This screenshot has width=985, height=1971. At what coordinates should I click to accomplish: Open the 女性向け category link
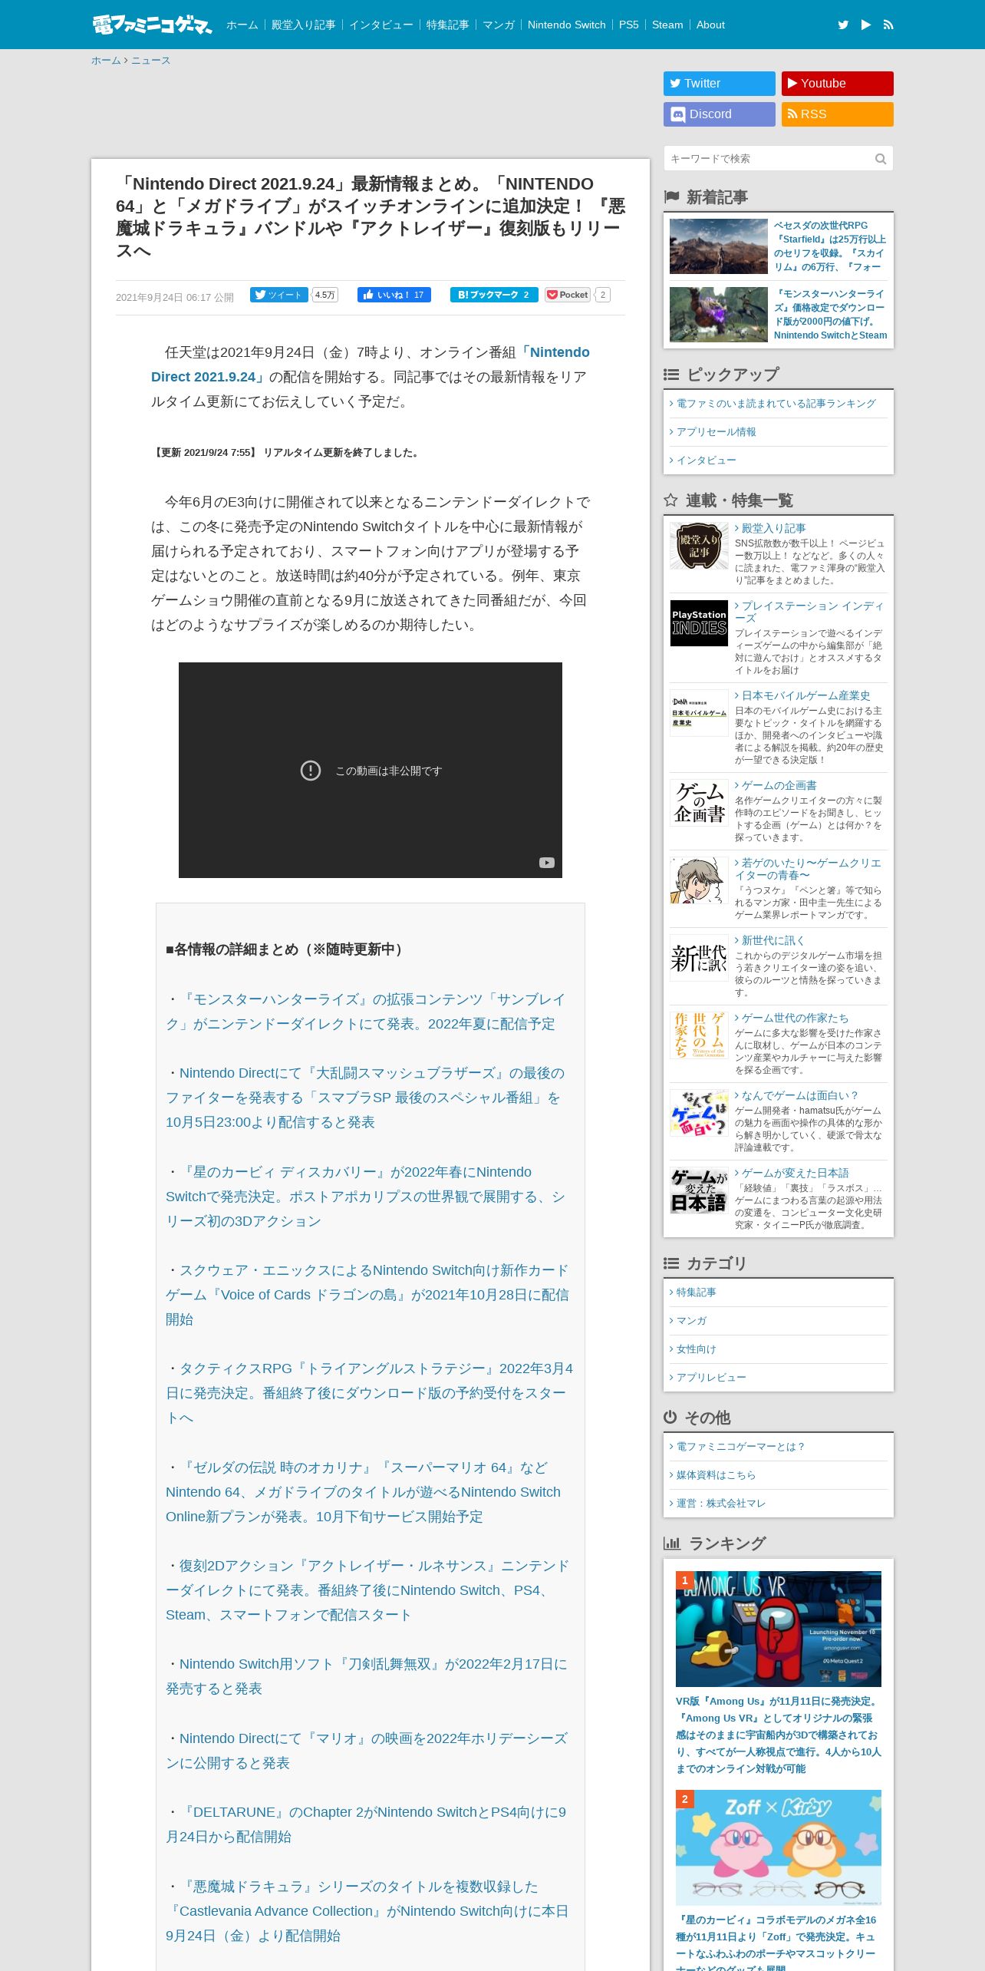pyautogui.click(x=696, y=1349)
